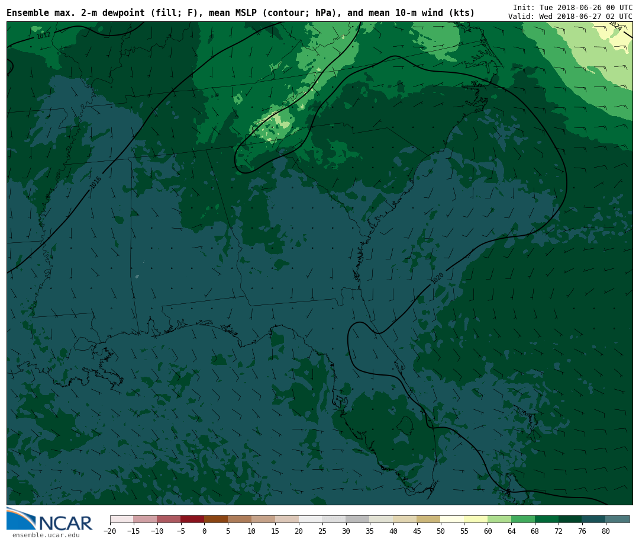Click the colorbar swatch between 15 and 20
The image size is (639, 542).
(x=288, y=519)
